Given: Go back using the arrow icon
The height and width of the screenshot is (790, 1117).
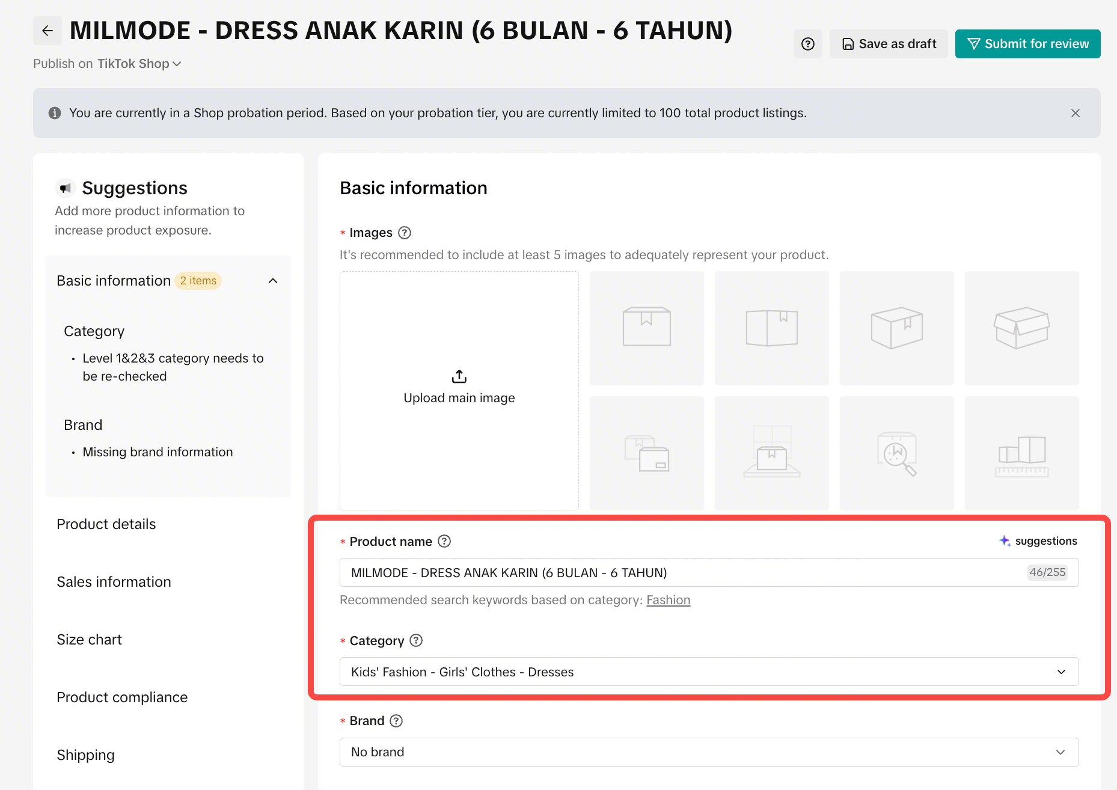Looking at the screenshot, I should click(x=47, y=31).
